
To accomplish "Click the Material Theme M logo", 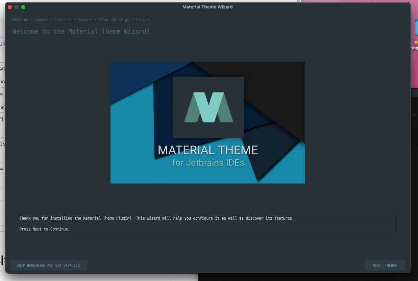I will 208,107.
